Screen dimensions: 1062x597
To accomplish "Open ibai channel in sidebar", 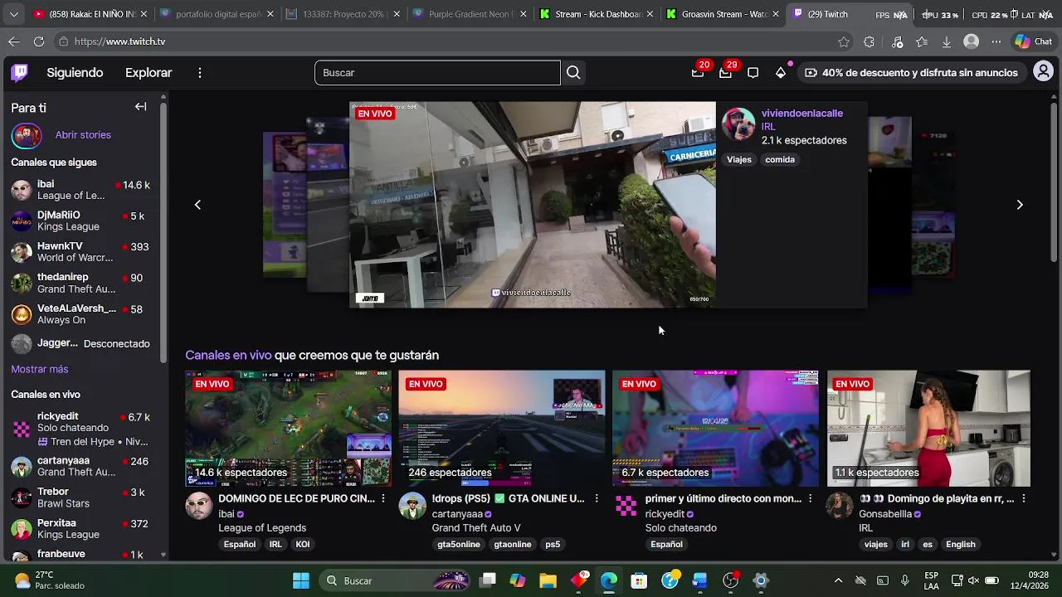I will pos(80,190).
